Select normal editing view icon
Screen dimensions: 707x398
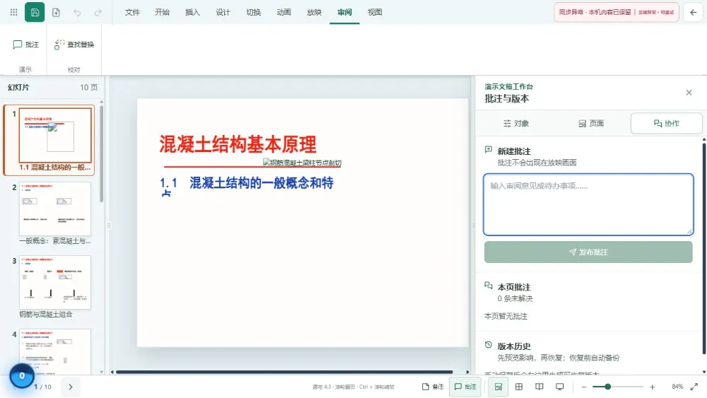click(498, 387)
